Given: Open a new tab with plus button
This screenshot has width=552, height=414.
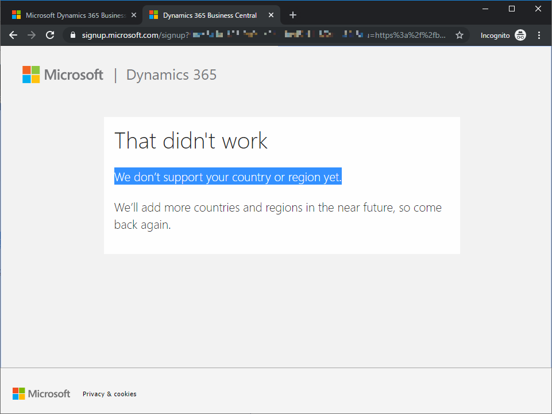Looking at the screenshot, I should [x=293, y=15].
